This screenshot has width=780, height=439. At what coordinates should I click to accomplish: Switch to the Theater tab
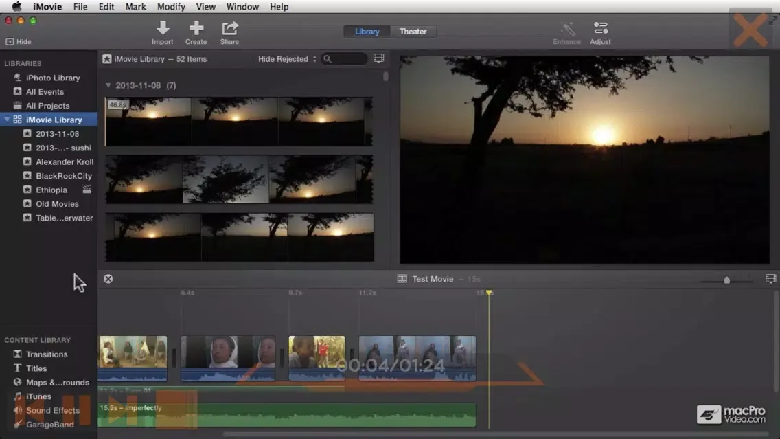pyautogui.click(x=413, y=32)
